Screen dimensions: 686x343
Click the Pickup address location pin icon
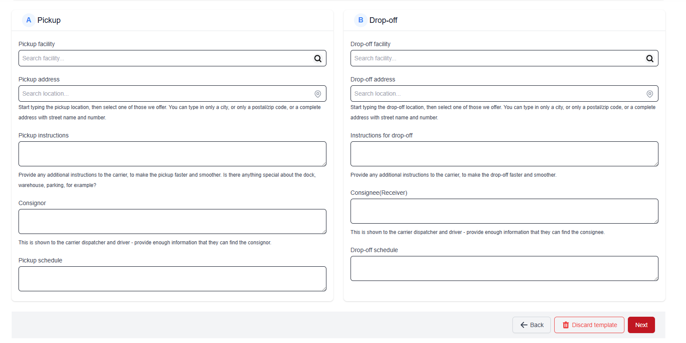(x=318, y=94)
